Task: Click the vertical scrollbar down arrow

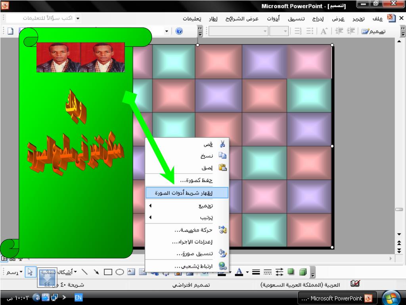Action: click(399, 234)
